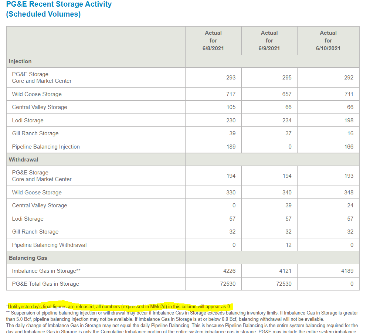The width and height of the screenshot is (370, 333).
Task: Click PG&E Storage withdrawal value 193
Action: click(349, 176)
